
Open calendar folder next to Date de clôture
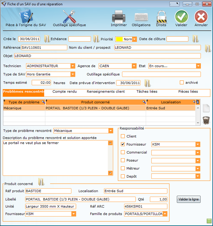coord(195,39)
